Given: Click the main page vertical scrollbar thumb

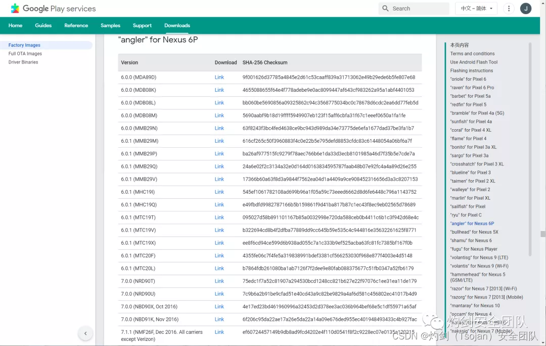Looking at the screenshot, I should pos(543,234).
